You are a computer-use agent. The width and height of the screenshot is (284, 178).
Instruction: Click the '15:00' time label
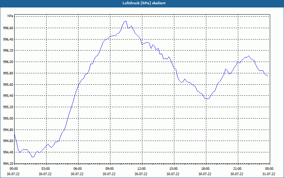(x=174, y=169)
